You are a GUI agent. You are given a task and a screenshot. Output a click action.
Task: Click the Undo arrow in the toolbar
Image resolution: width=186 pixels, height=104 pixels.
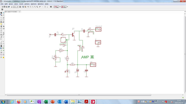tap(40, 7)
